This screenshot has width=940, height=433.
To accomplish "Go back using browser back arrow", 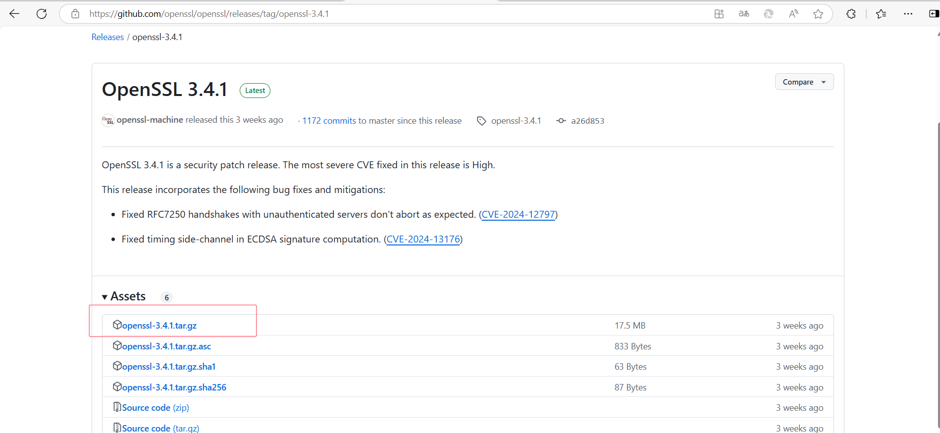I will (x=14, y=14).
